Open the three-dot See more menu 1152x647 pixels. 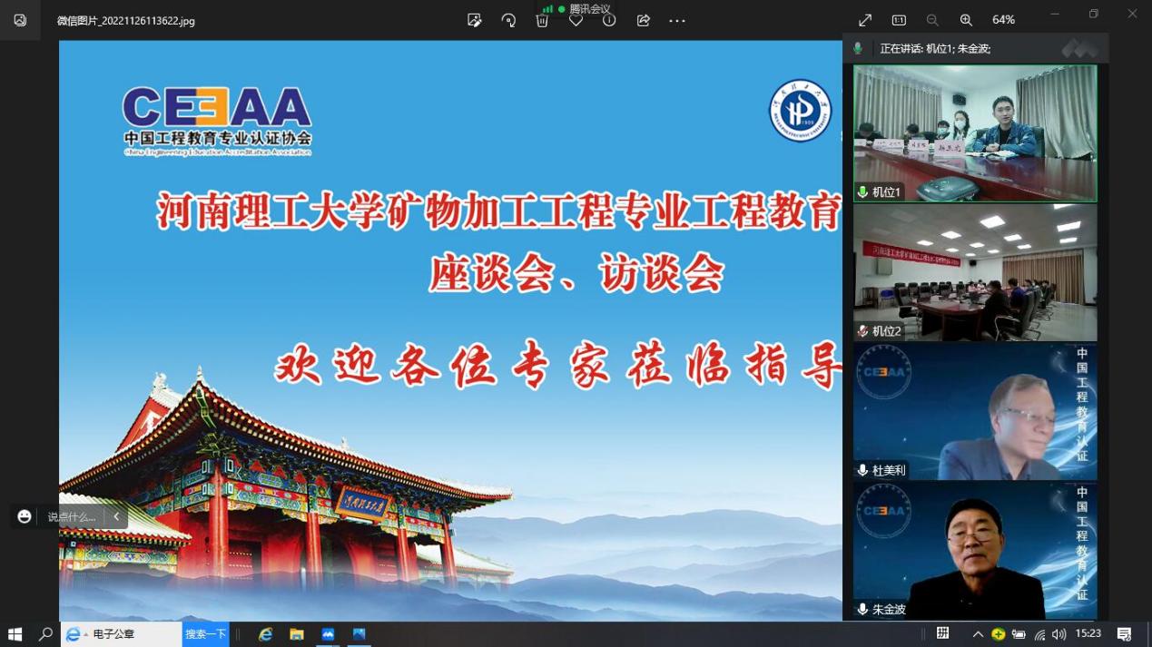click(677, 20)
